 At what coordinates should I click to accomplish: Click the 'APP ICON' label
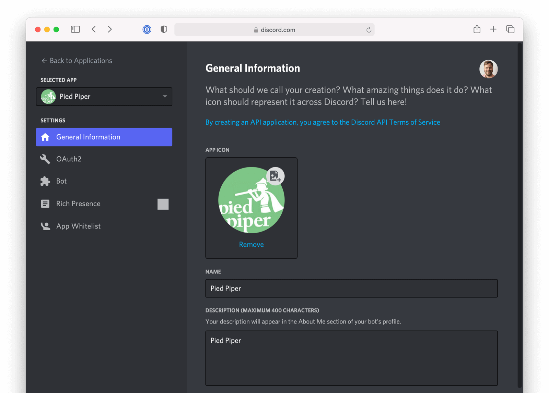(x=217, y=150)
